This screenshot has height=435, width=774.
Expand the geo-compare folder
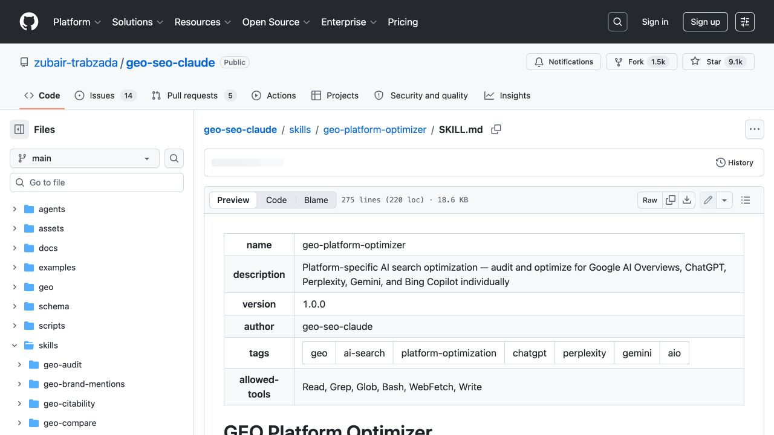pyautogui.click(x=19, y=423)
